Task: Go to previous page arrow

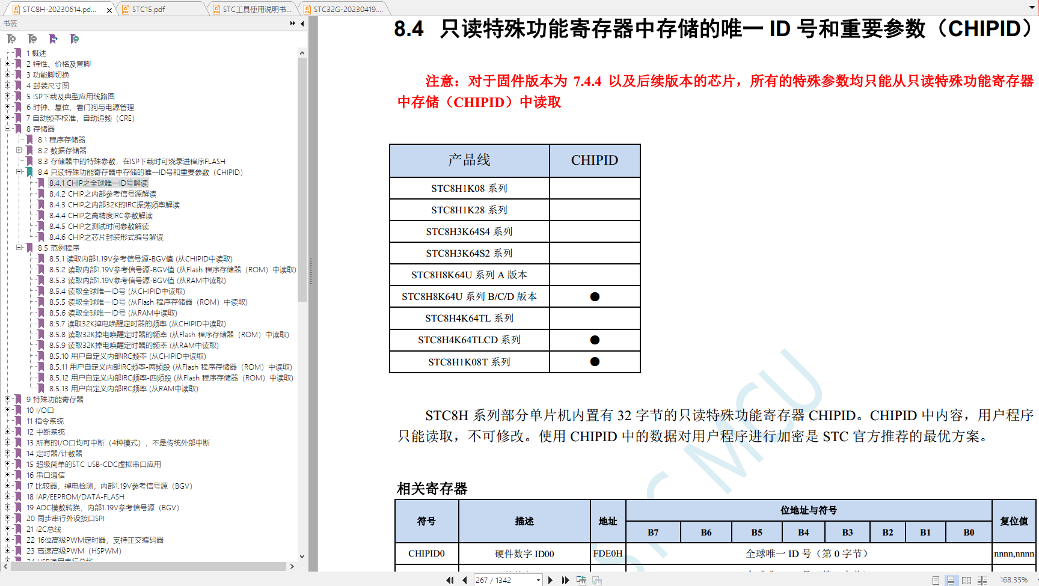Action: [465, 580]
